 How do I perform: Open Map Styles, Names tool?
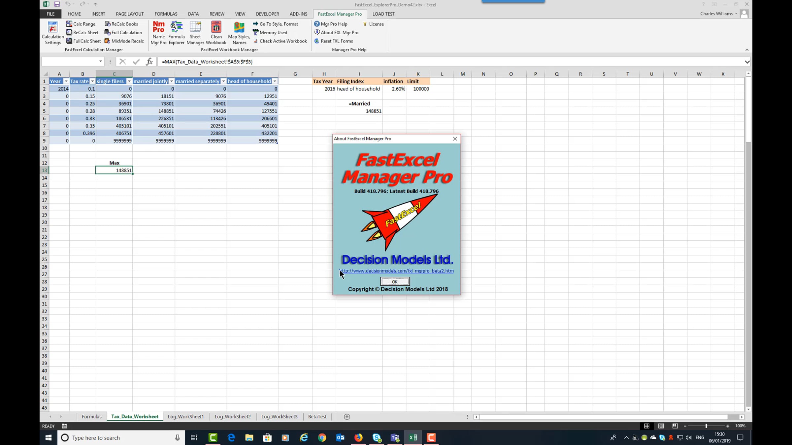coord(239,33)
